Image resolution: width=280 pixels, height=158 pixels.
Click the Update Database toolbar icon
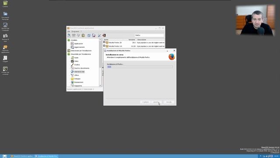94,35
